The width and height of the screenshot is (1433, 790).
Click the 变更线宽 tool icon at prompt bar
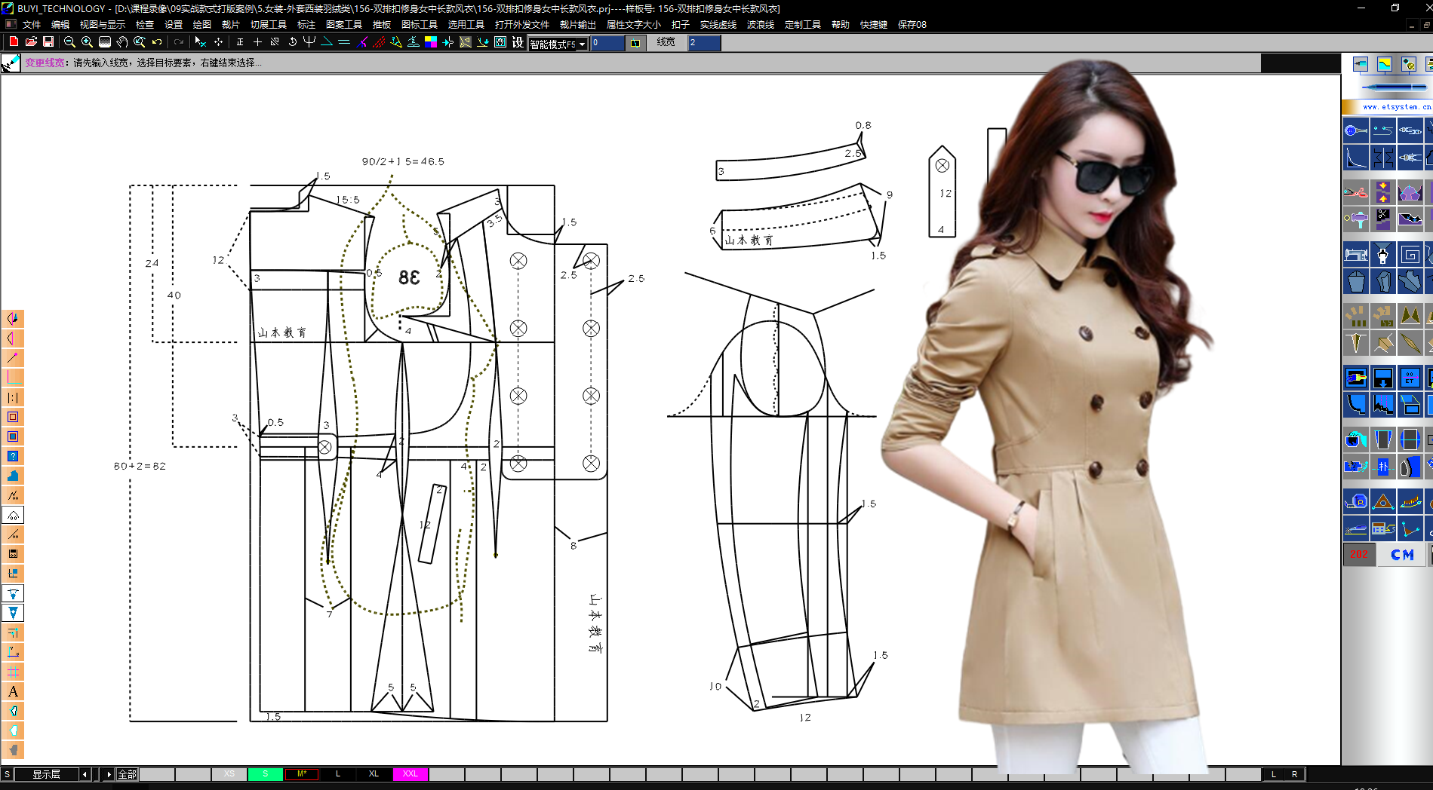[x=11, y=63]
